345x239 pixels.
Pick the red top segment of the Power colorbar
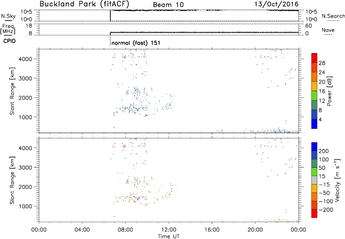[314, 58]
